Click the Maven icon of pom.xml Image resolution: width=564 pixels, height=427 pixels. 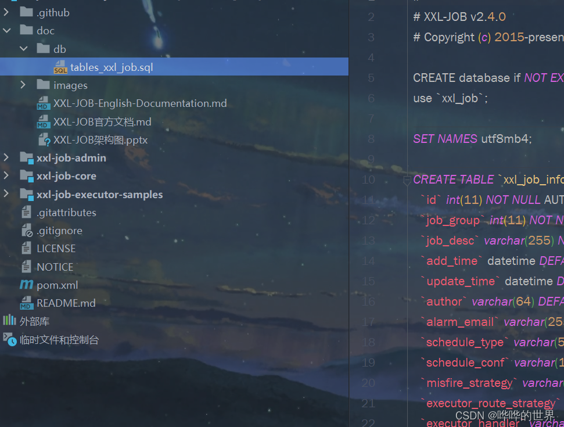click(x=26, y=285)
